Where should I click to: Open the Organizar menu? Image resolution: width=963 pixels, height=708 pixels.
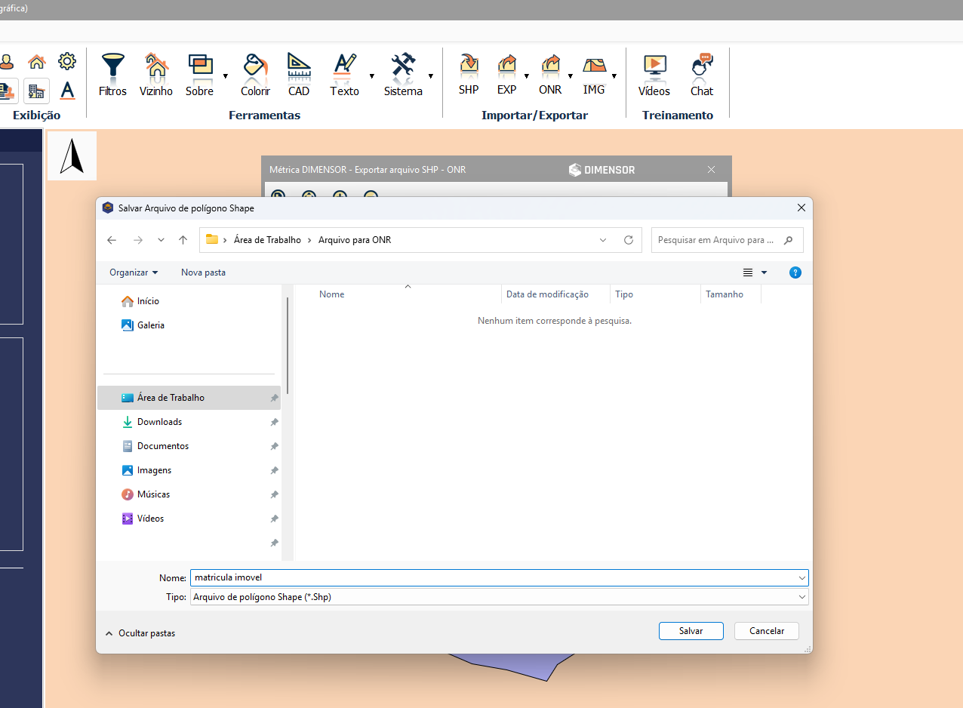point(134,272)
